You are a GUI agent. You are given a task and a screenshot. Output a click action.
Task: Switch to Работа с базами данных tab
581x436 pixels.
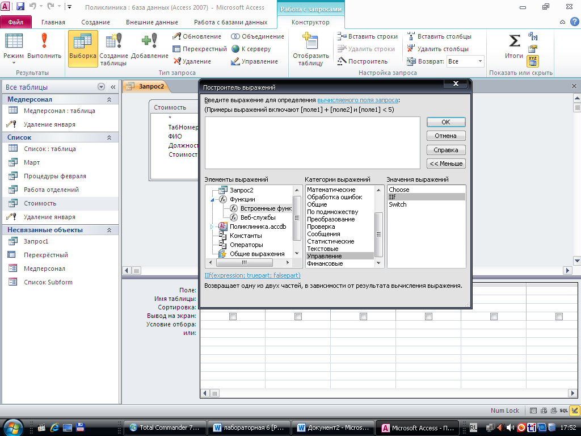click(230, 22)
